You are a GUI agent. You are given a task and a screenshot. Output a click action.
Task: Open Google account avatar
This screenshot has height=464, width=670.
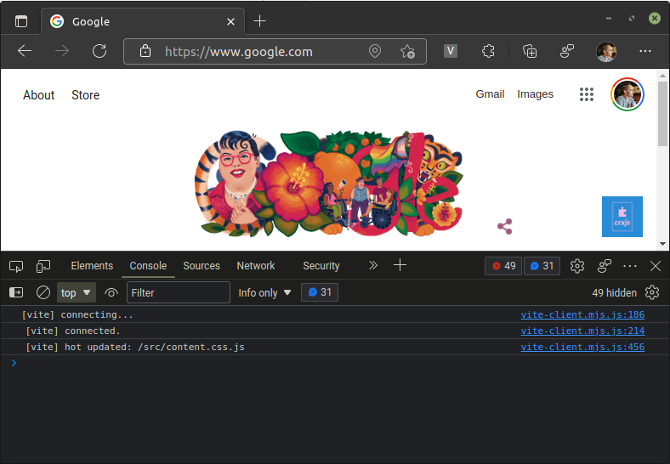pyautogui.click(x=627, y=94)
